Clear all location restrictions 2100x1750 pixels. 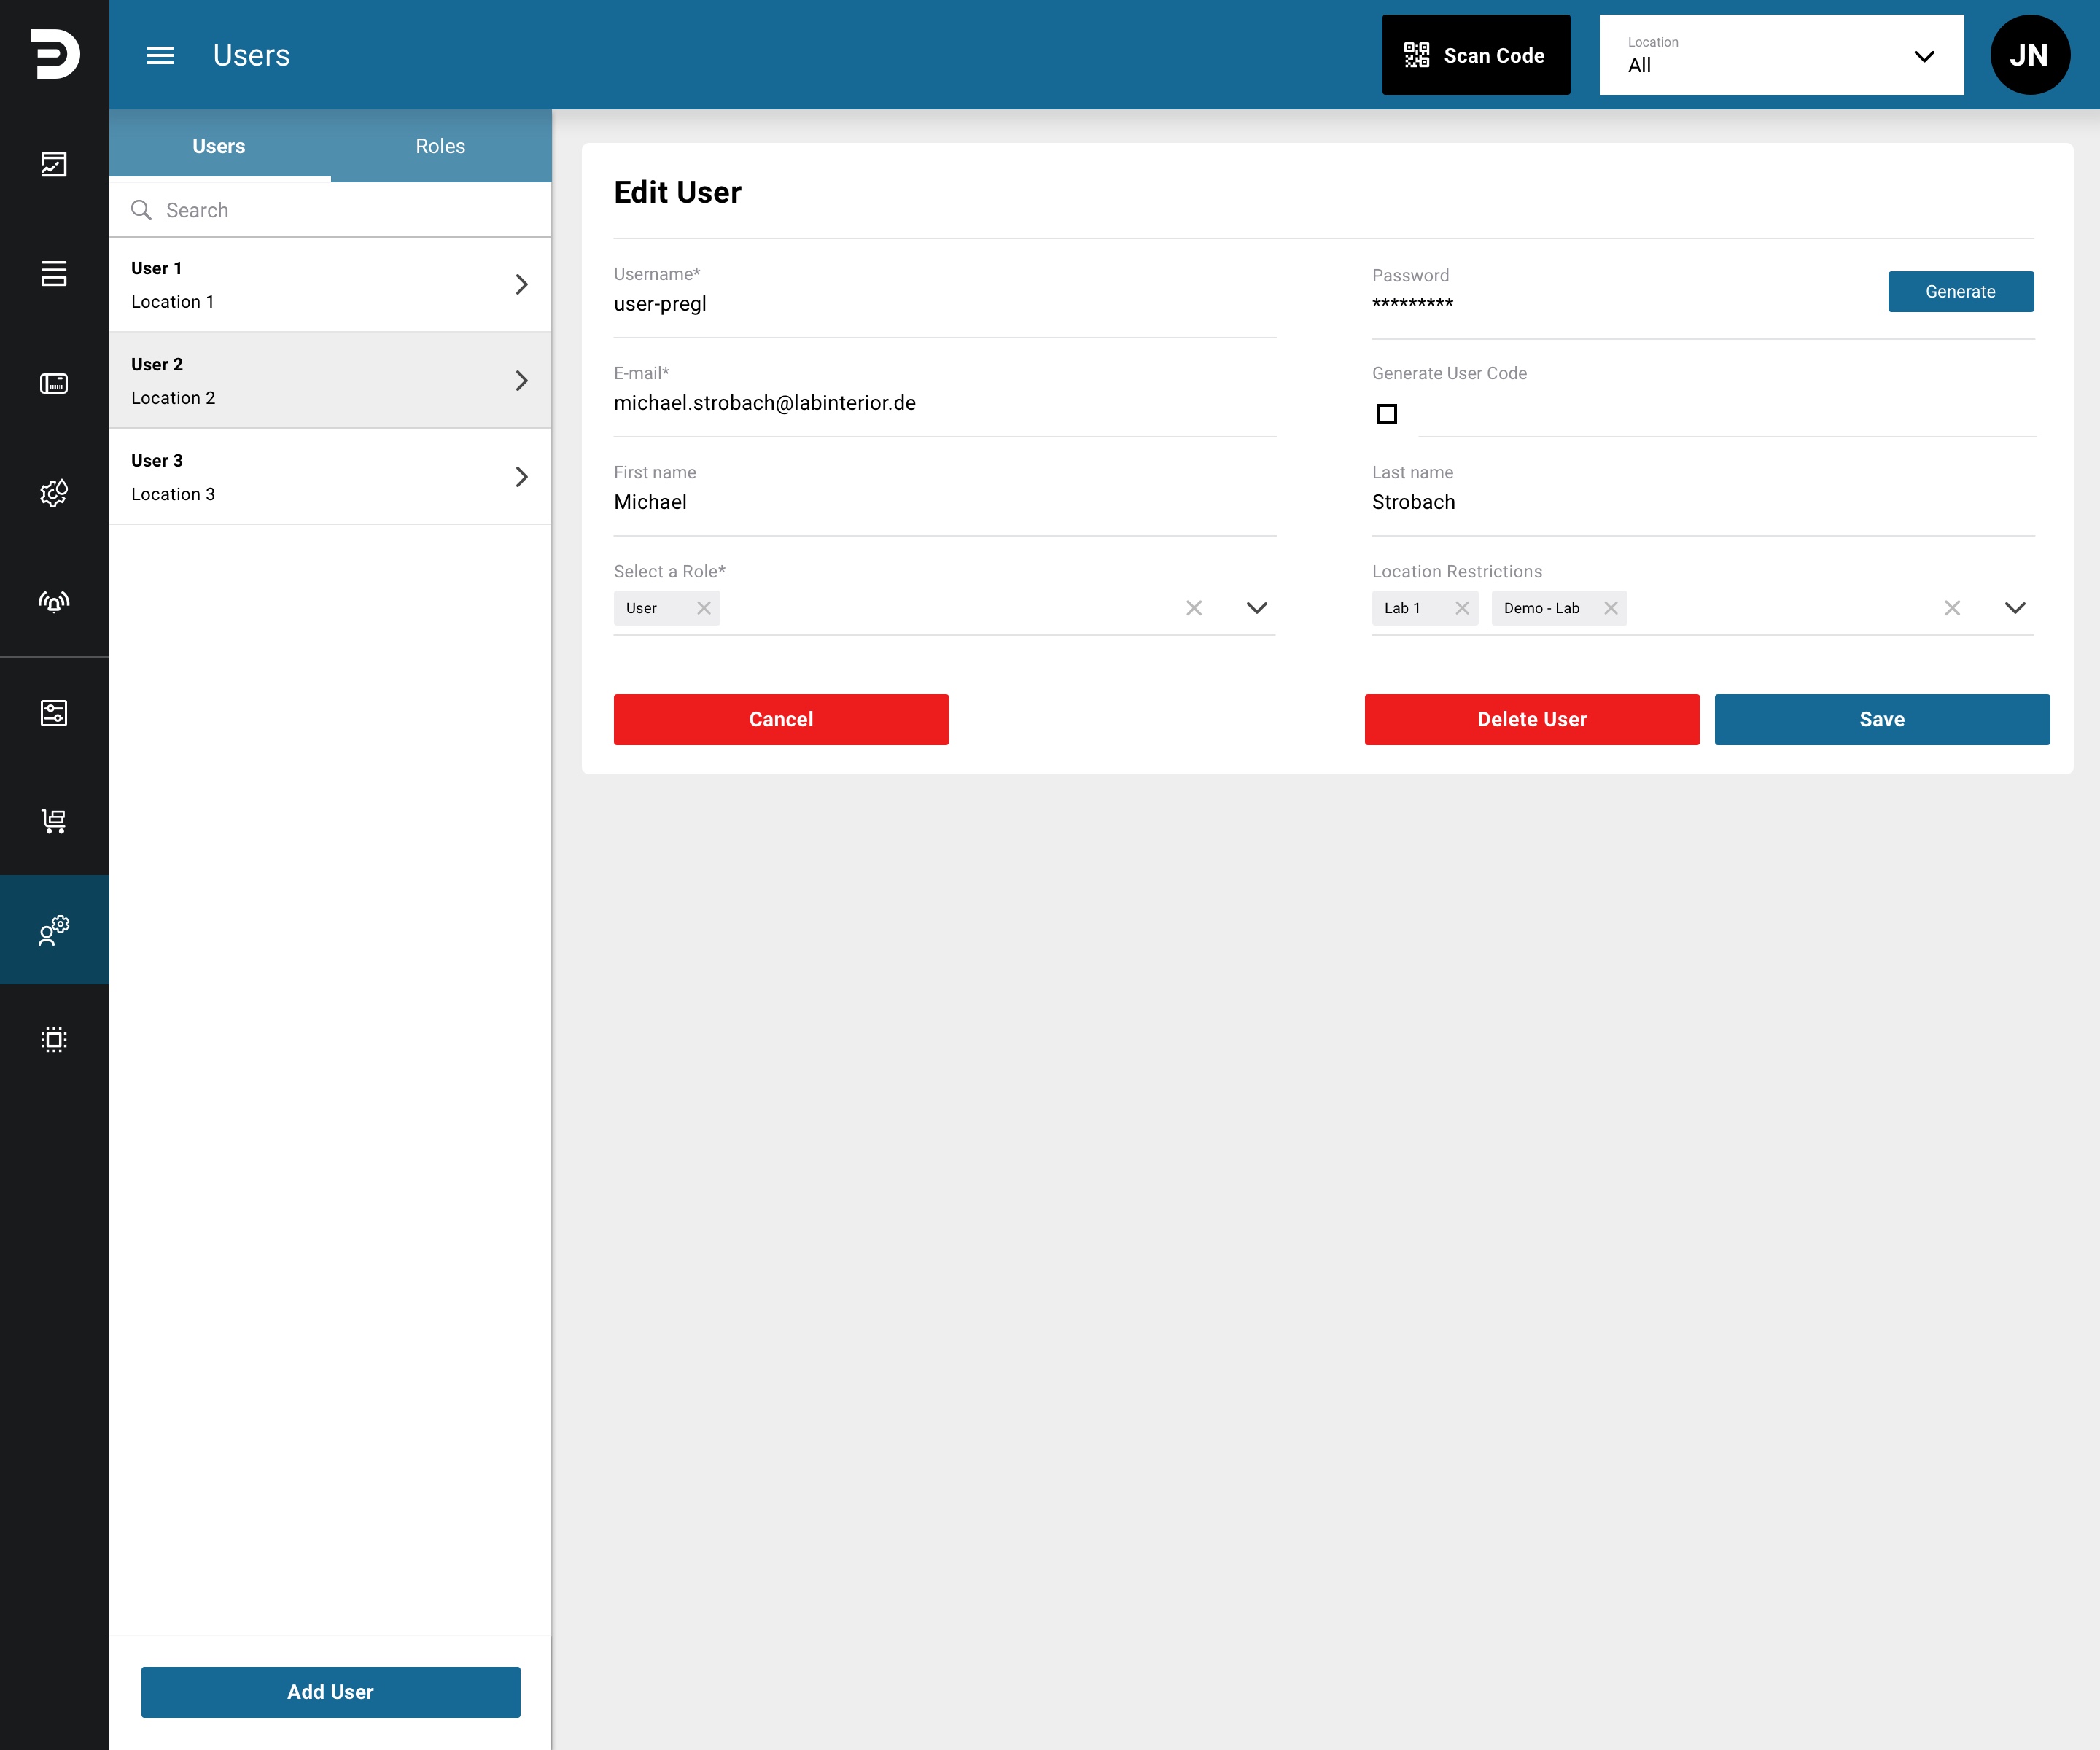click(1952, 608)
